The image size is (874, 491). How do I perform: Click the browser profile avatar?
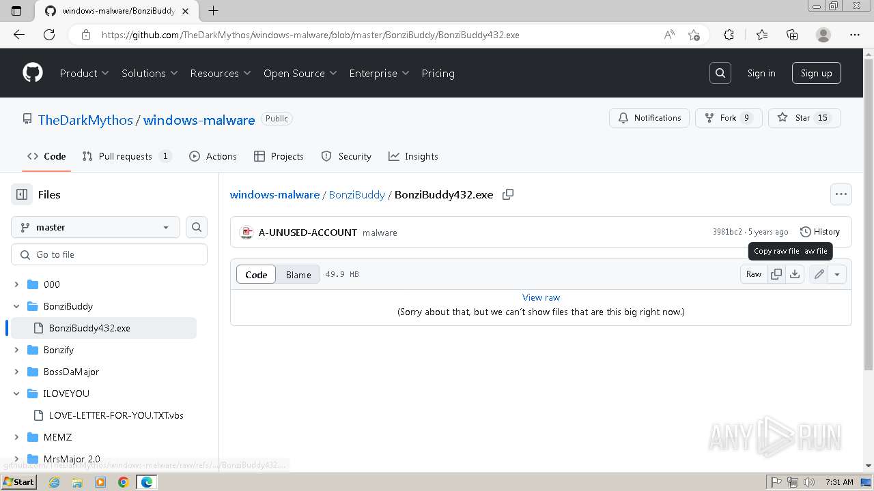[x=823, y=35]
